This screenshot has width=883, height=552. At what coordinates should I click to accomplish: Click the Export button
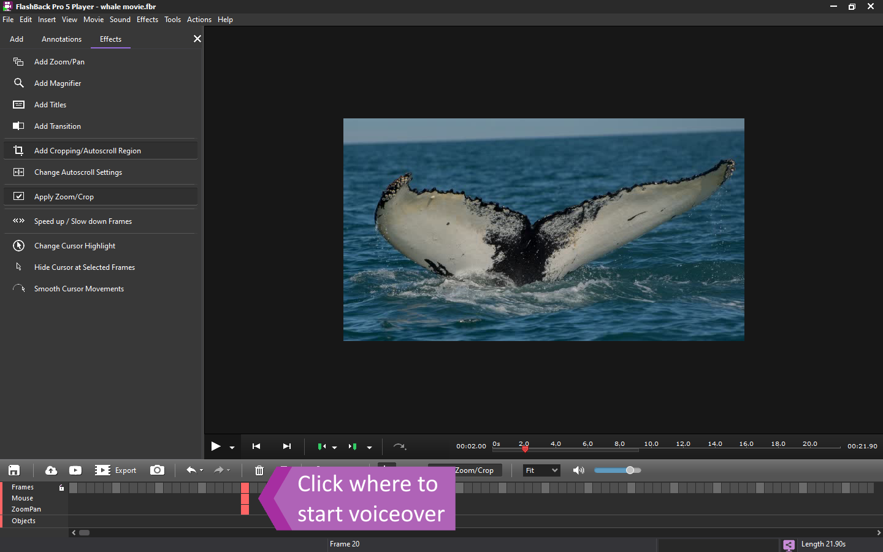pyautogui.click(x=116, y=470)
